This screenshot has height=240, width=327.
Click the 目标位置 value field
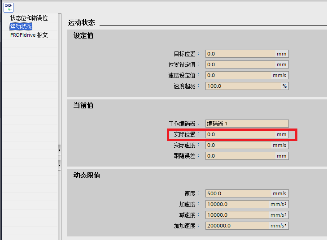click(x=247, y=54)
